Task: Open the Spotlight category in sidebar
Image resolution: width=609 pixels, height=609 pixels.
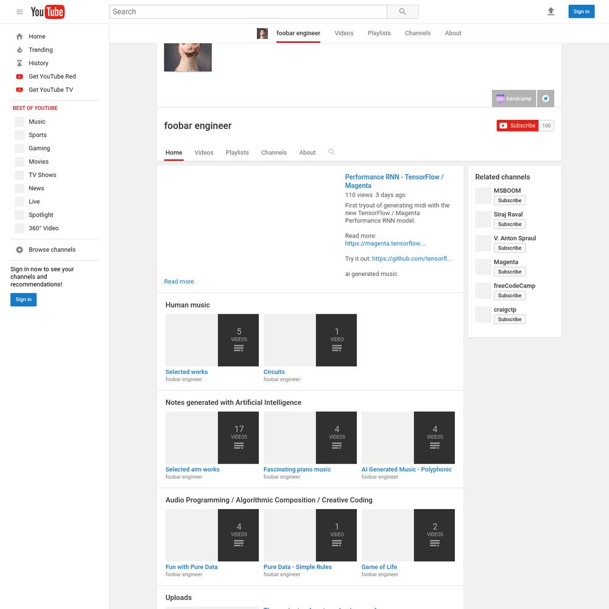Action: click(x=41, y=215)
